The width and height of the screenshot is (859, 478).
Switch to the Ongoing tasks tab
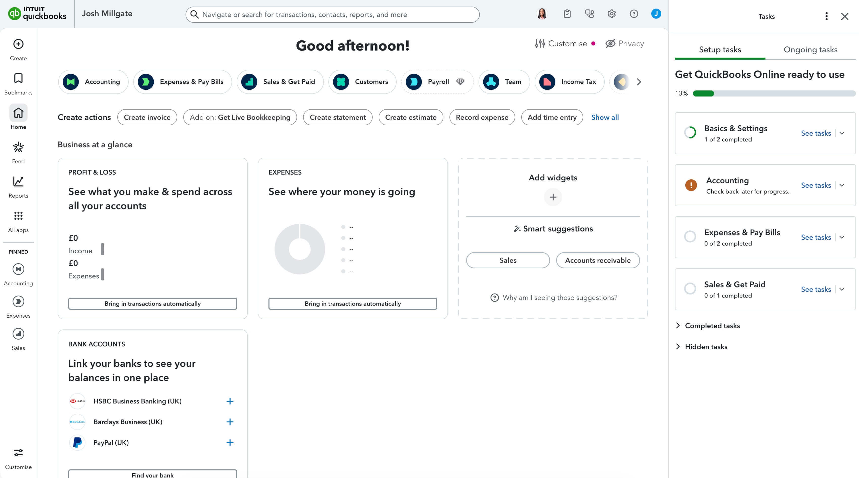[x=811, y=49]
